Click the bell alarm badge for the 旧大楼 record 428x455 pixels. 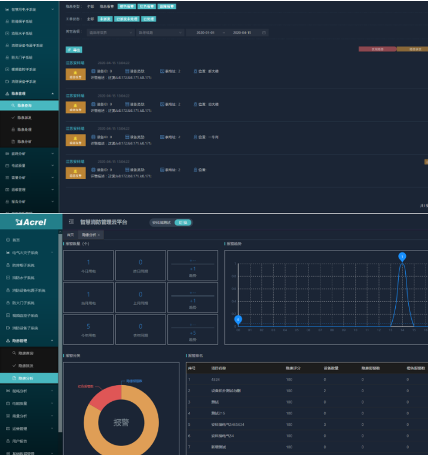tap(75, 107)
